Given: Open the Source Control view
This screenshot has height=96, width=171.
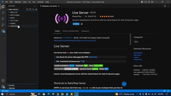Looking at the screenshot, I should tap(3, 19).
